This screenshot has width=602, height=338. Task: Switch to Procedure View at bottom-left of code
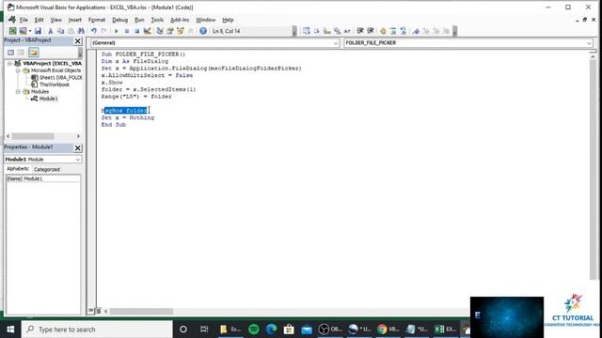[91, 311]
